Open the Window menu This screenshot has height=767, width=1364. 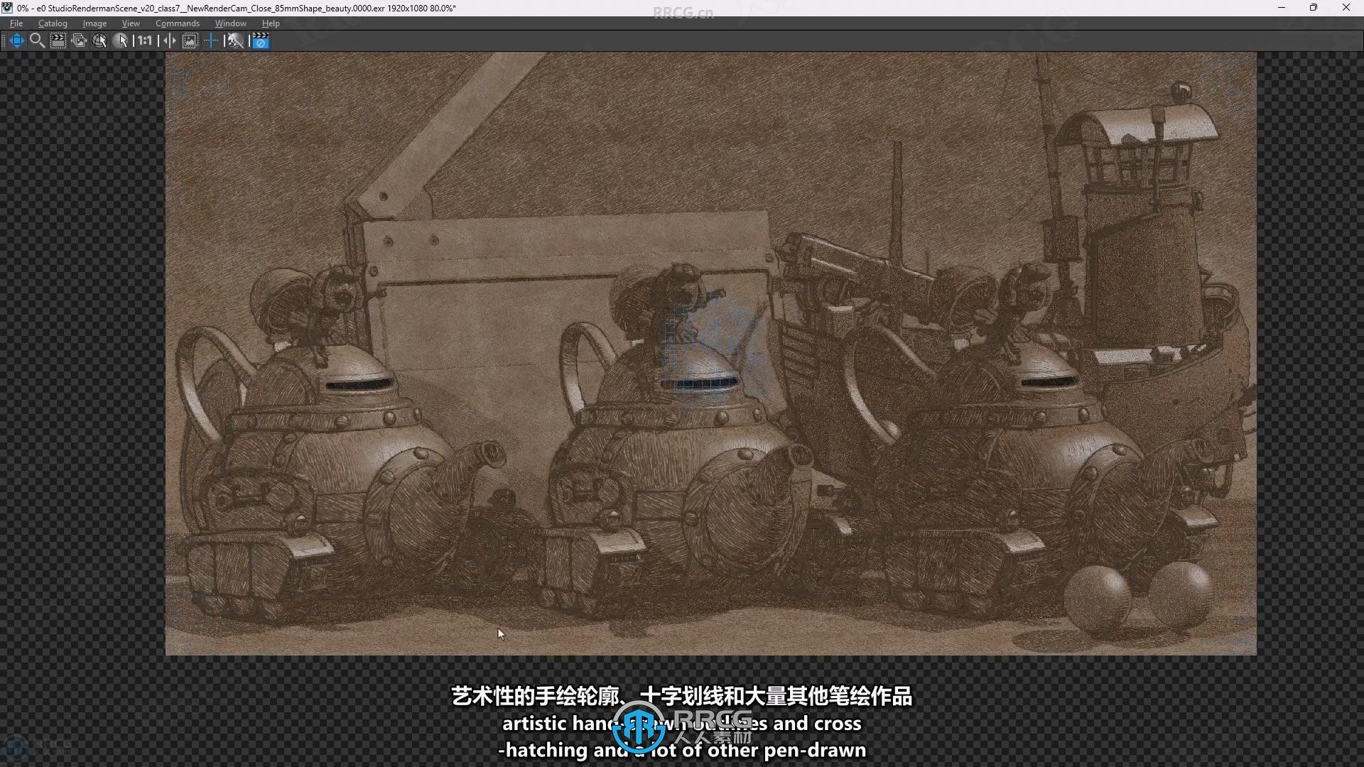231,23
